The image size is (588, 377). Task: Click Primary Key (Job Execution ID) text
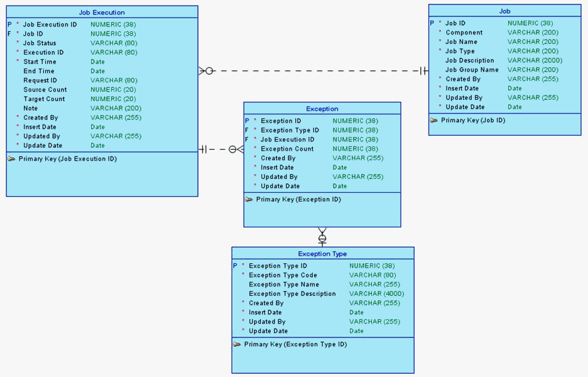[x=68, y=159]
